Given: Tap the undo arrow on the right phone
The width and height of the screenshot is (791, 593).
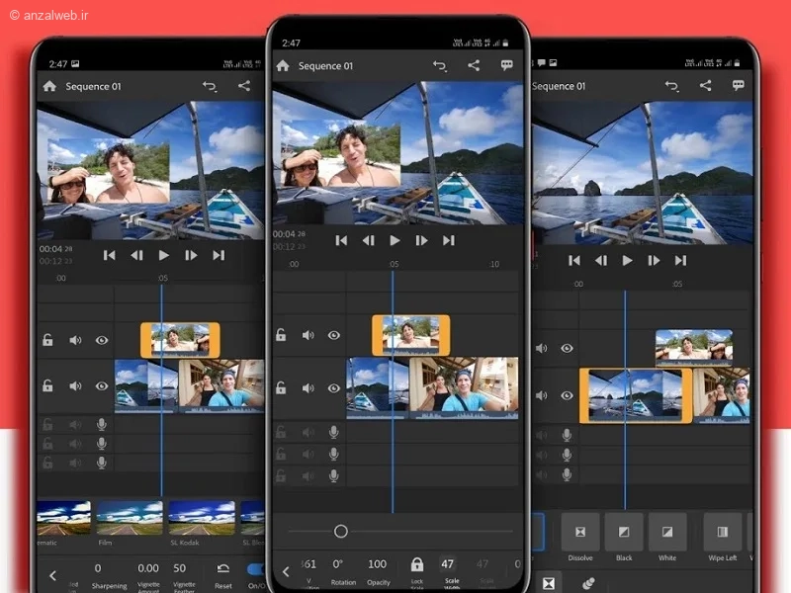Looking at the screenshot, I should pos(672,86).
